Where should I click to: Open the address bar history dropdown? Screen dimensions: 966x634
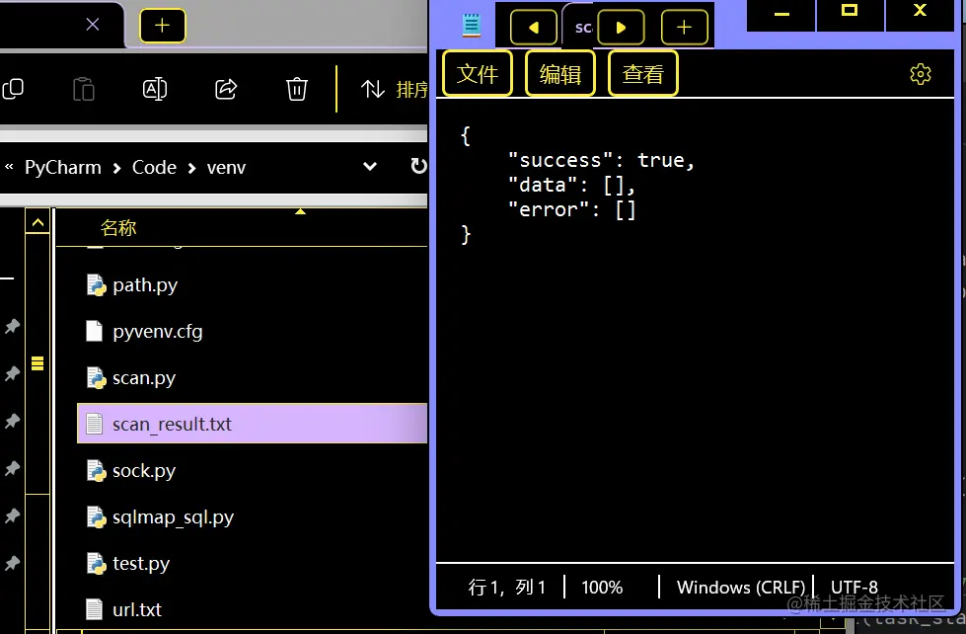[370, 167]
